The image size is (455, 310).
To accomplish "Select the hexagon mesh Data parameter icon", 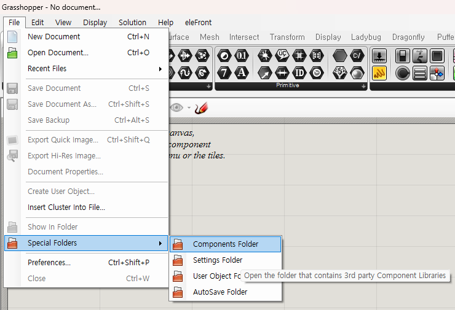I will point(340,56).
